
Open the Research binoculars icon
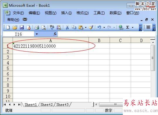[x=59, y=27]
